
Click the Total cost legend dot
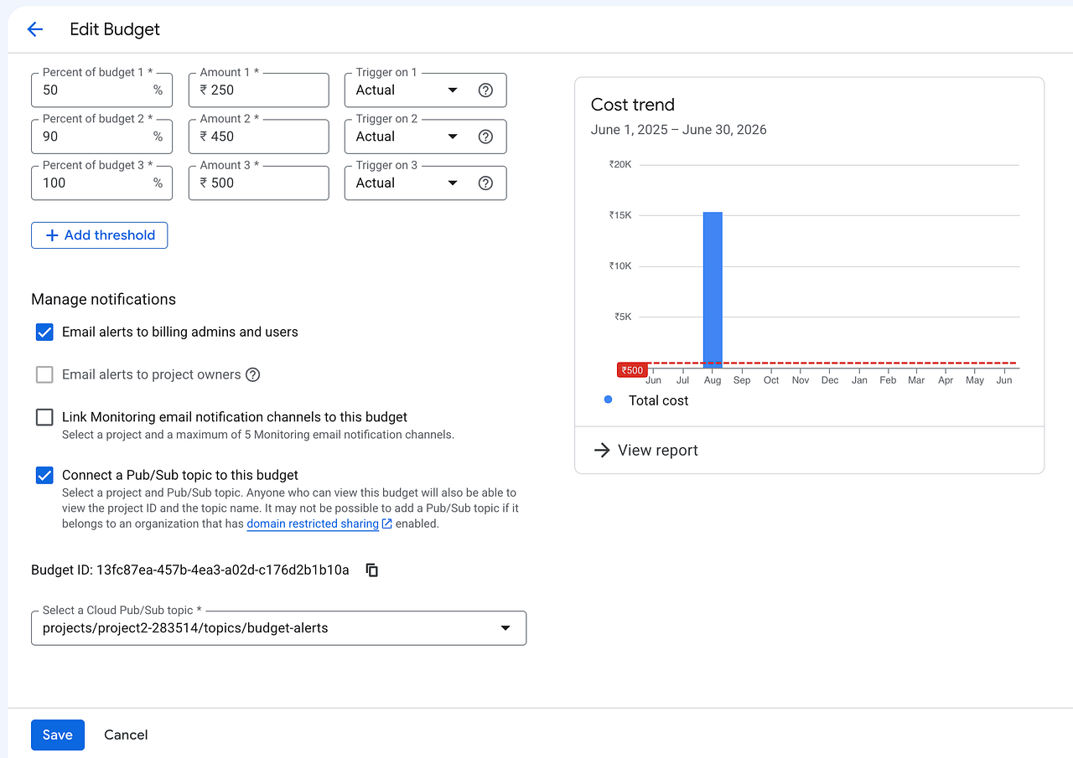(x=609, y=400)
